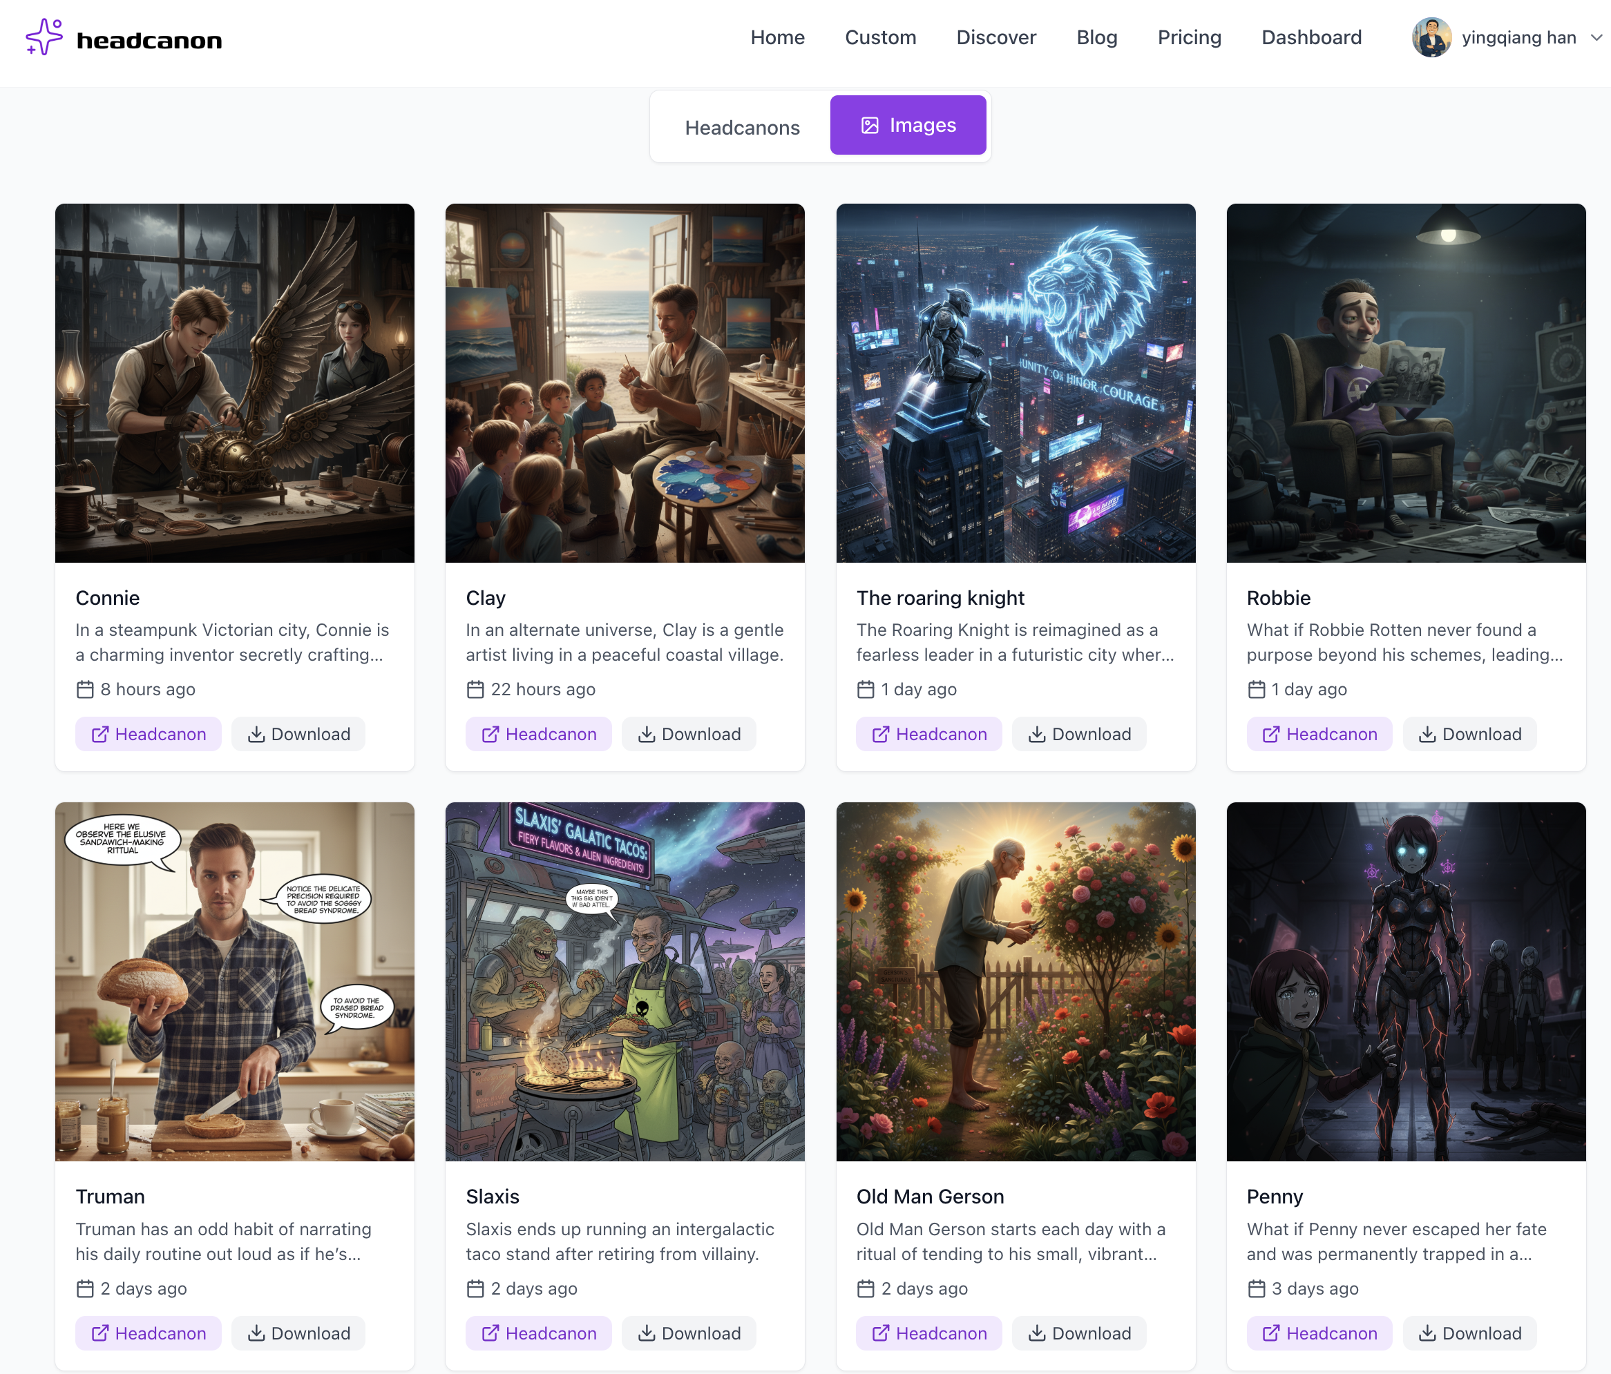
Task: Open the Pricing page
Action: [1189, 37]
